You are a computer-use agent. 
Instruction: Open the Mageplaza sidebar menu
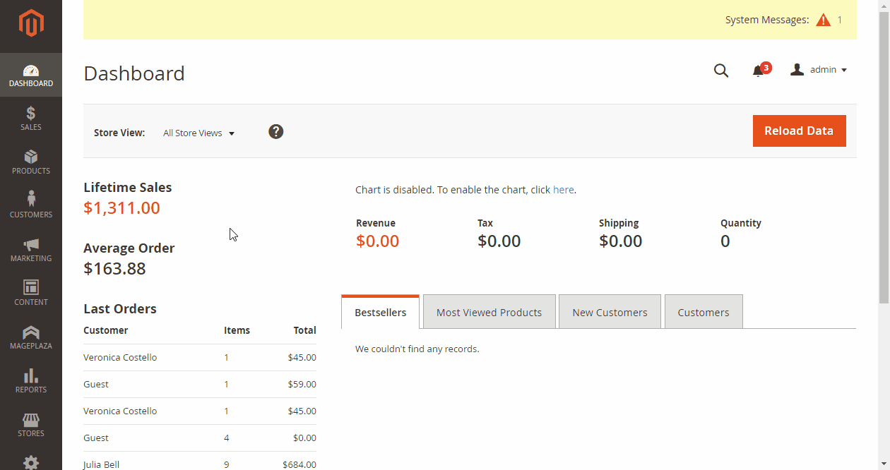[x=31, y=337]
